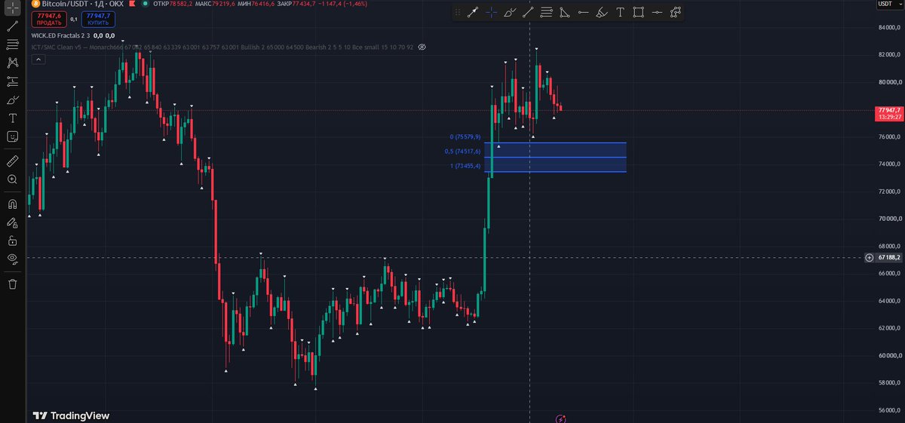905x423 pixels.
Task: Select the brush drawing tool in left sidebar
Action: pyautogui.click(x=12, y=100)
